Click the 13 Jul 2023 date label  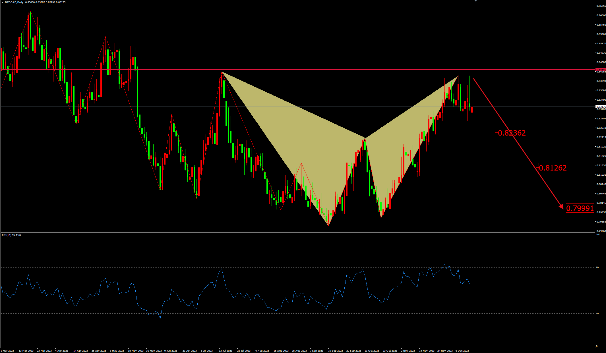coord(226,351)
